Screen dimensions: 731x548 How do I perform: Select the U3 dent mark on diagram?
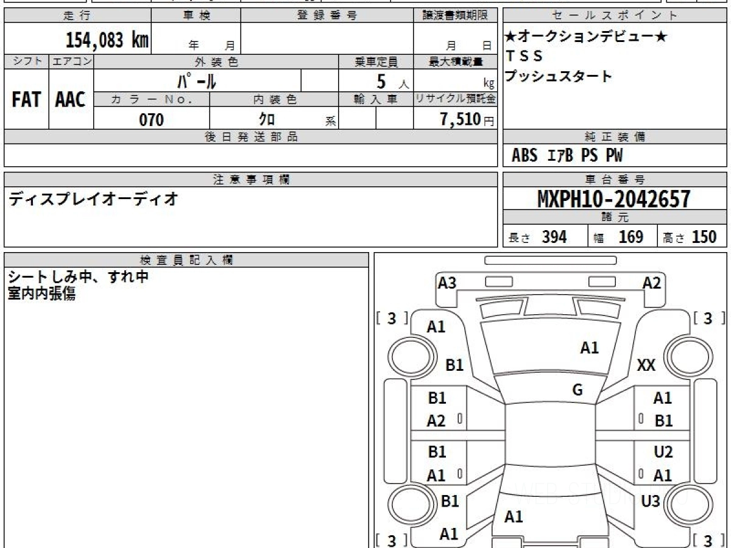[651, 502]
